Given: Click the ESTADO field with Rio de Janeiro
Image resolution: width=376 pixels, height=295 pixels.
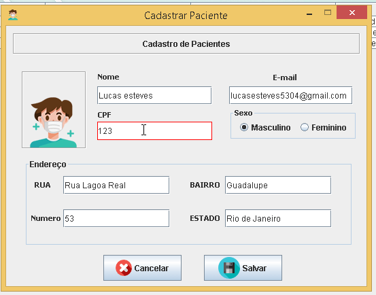Looking at the screenshot, I should point(278,218).
